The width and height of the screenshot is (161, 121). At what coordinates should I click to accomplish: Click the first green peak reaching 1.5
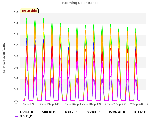coord(27,18)
